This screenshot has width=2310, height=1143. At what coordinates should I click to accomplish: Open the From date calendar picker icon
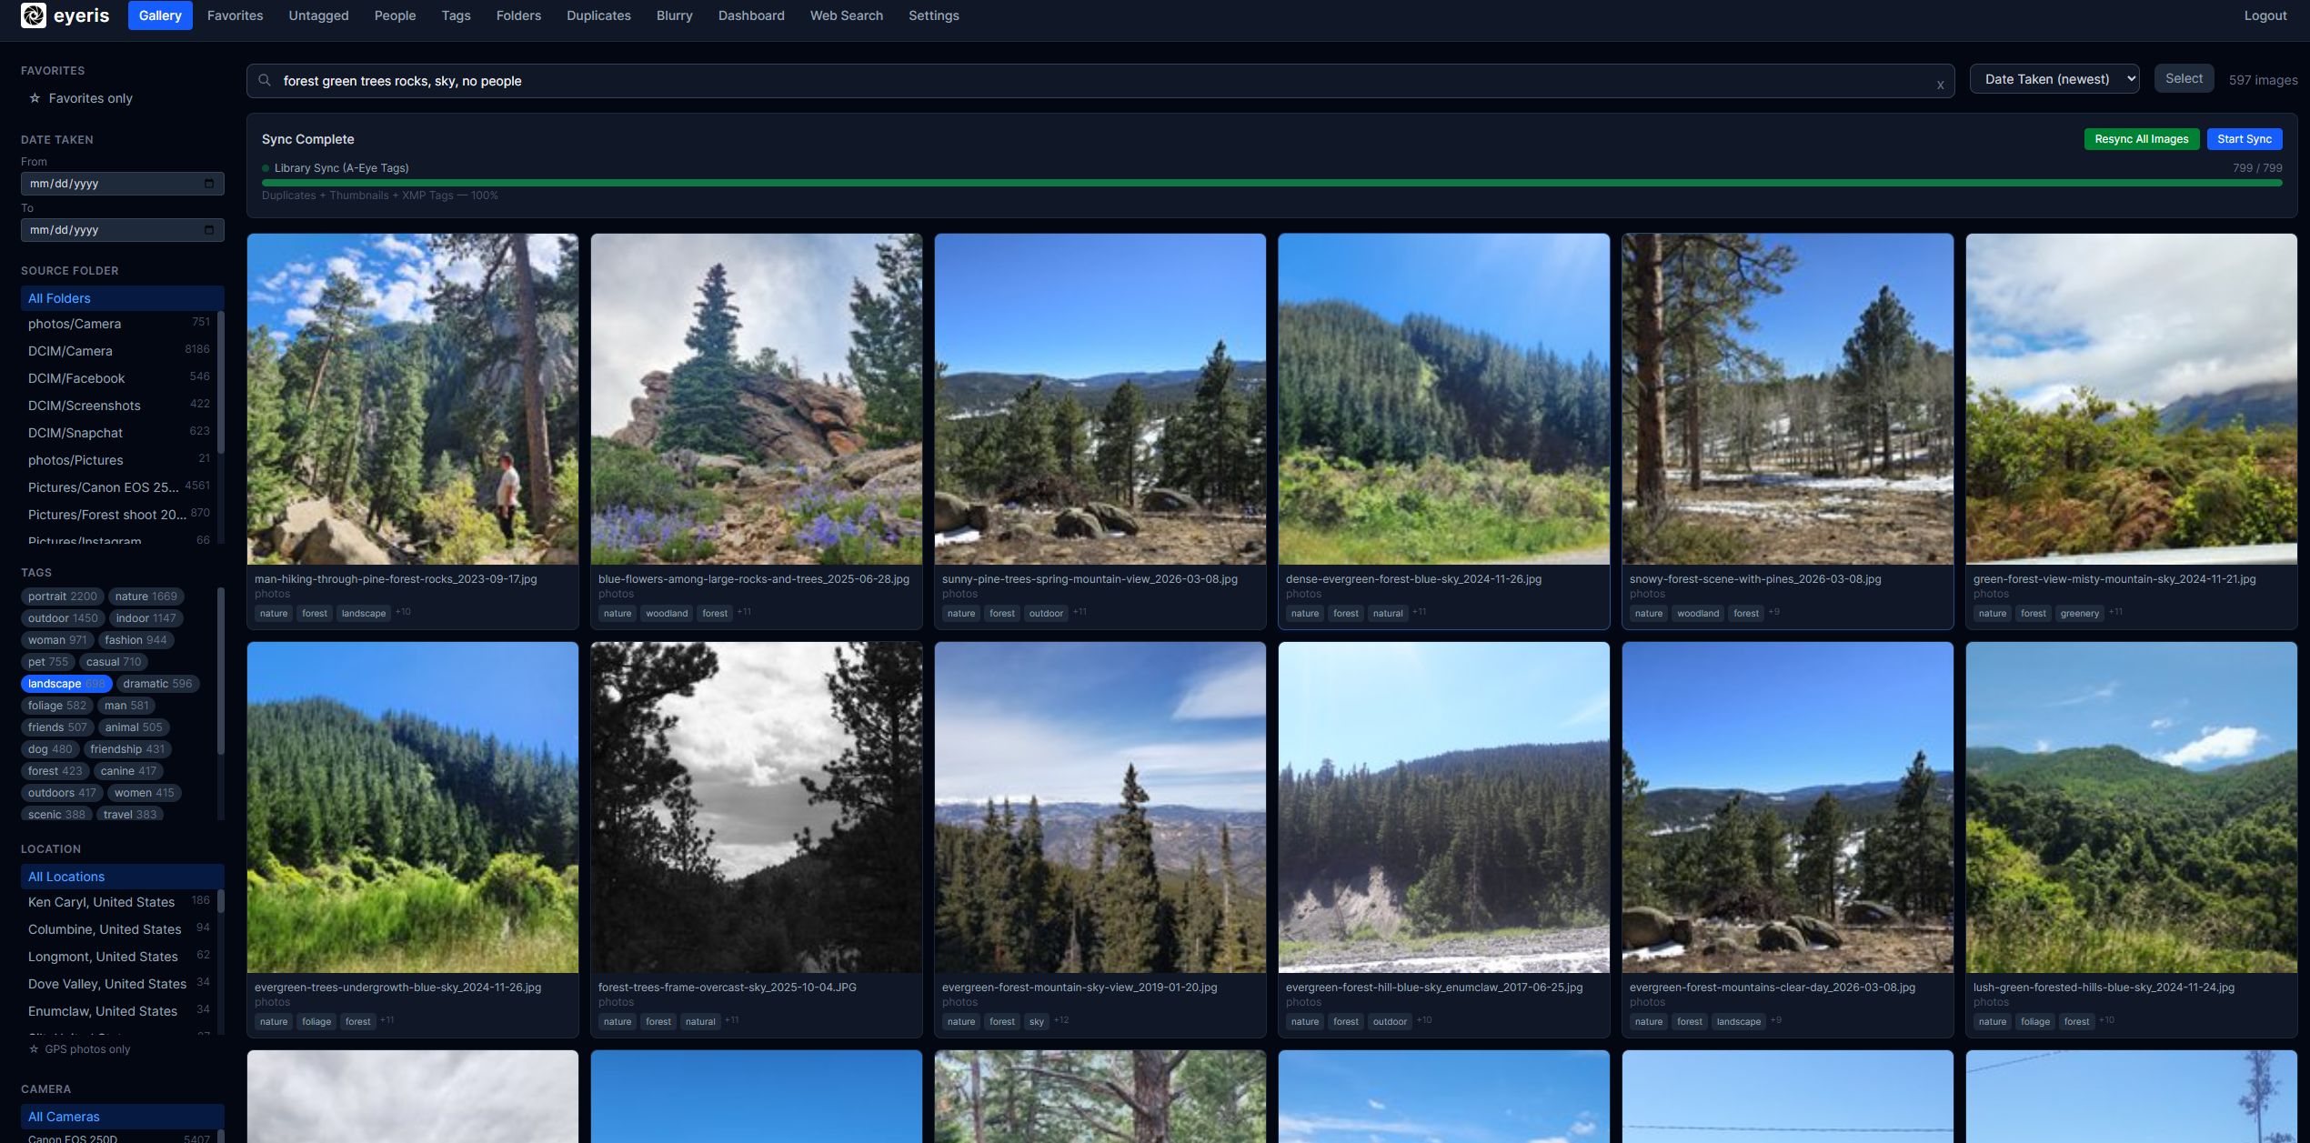click(x=209, y=184)
